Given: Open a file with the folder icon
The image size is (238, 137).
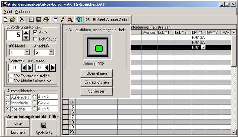Looking at the screenshot, I should click(13, 20).
